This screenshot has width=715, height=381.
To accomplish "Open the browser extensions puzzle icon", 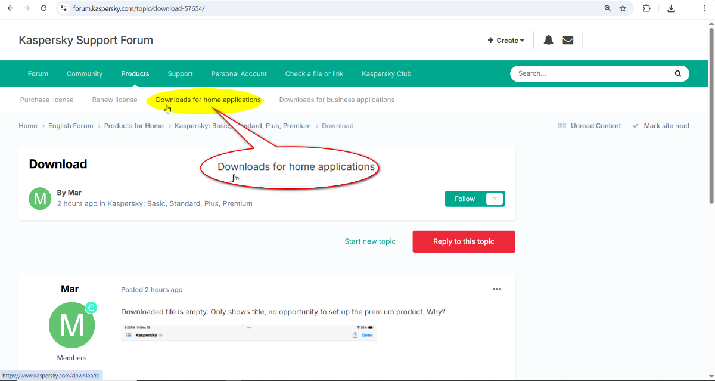I will coord(646,8).
